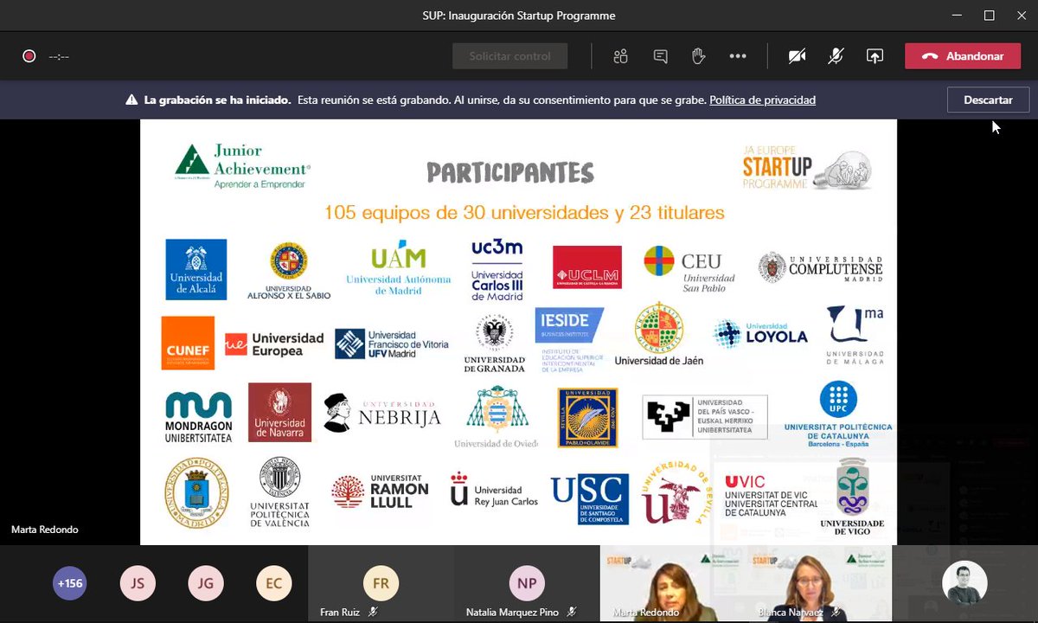The height and width of the screenshot is (623, 1038).
Task: Click the Marta Redondo presenter name label
Action: [45, 530]
